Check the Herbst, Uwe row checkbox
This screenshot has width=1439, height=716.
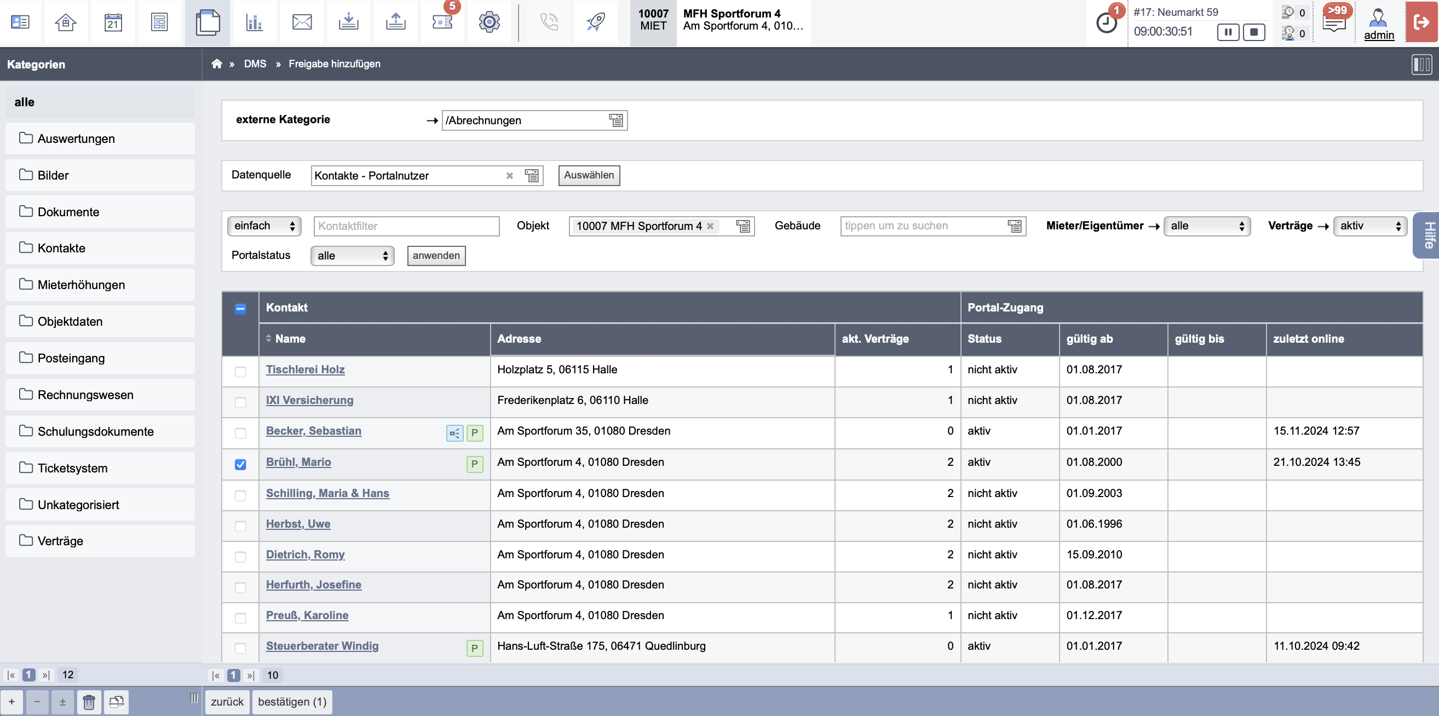[x=240, y=527]
